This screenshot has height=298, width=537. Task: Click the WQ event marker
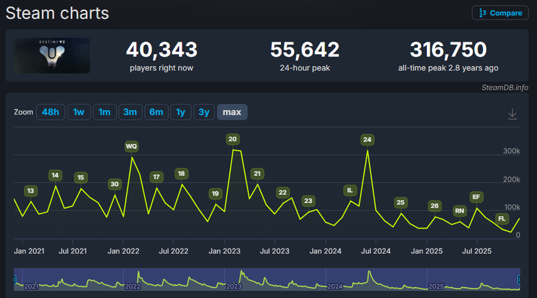(x=131, y=146)
